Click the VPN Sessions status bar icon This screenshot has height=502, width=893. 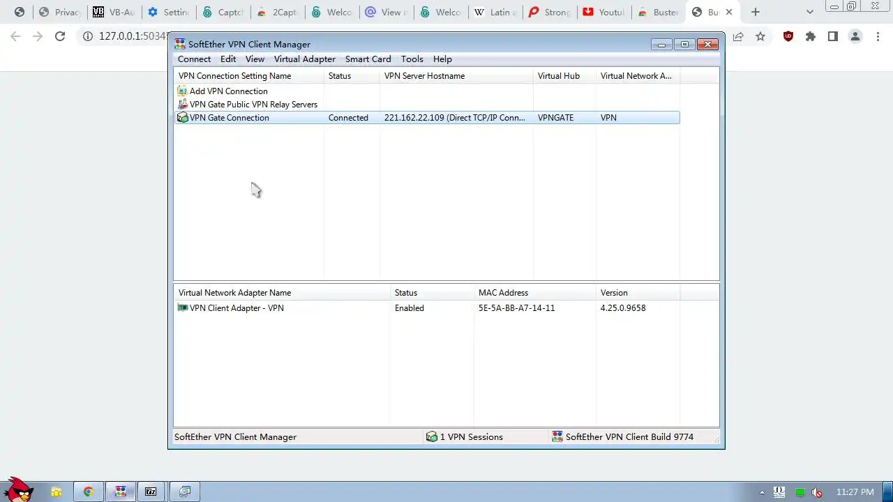pyautogui.click(x=432, y=436)
